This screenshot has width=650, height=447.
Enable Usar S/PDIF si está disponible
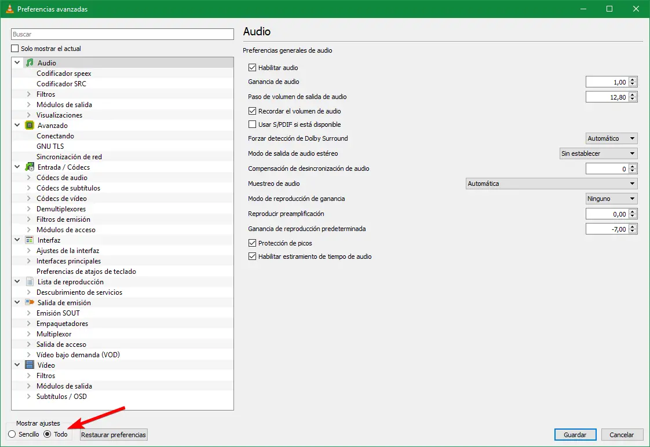point(252,124)
